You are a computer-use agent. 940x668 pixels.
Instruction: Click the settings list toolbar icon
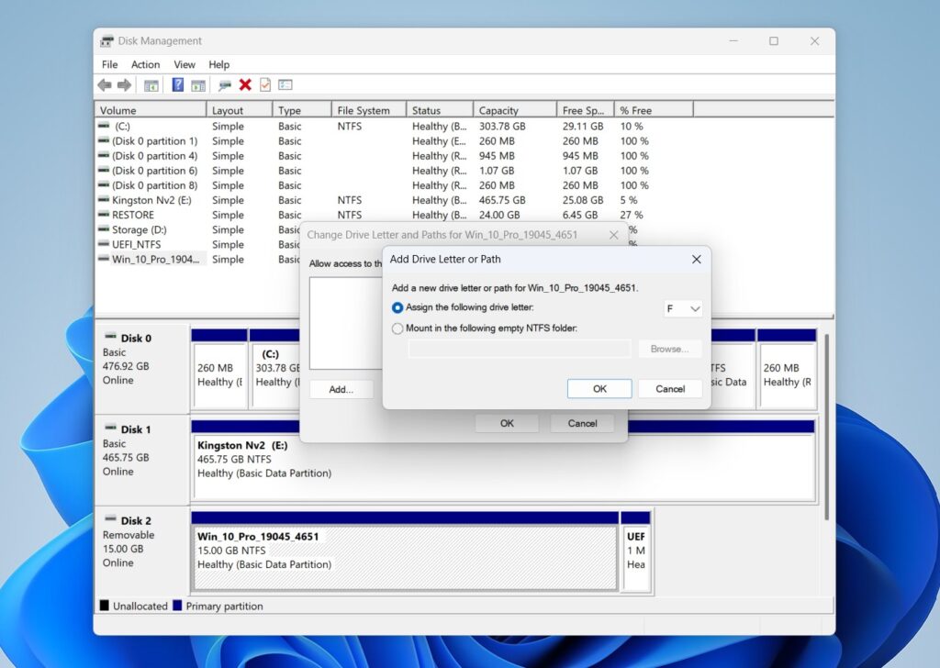[285, 85]
